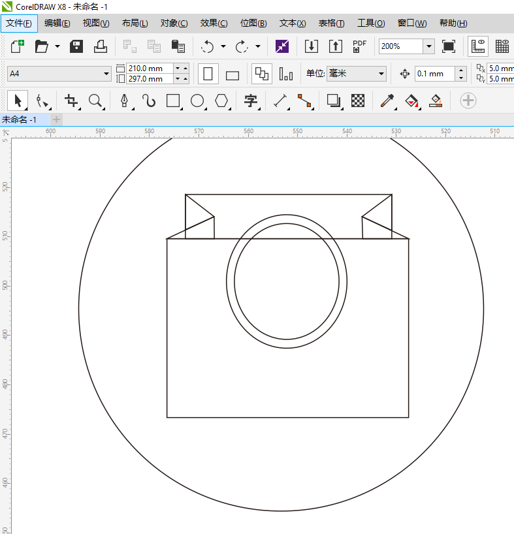Select the Zoom magnifier tool
The image size is (514, 534).
[96, 101]
